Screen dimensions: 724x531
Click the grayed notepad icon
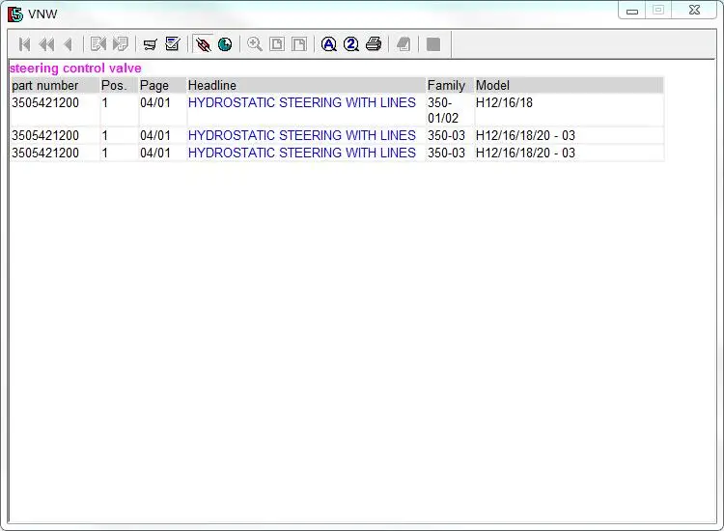pyautogui.click(x=404, y=44)
